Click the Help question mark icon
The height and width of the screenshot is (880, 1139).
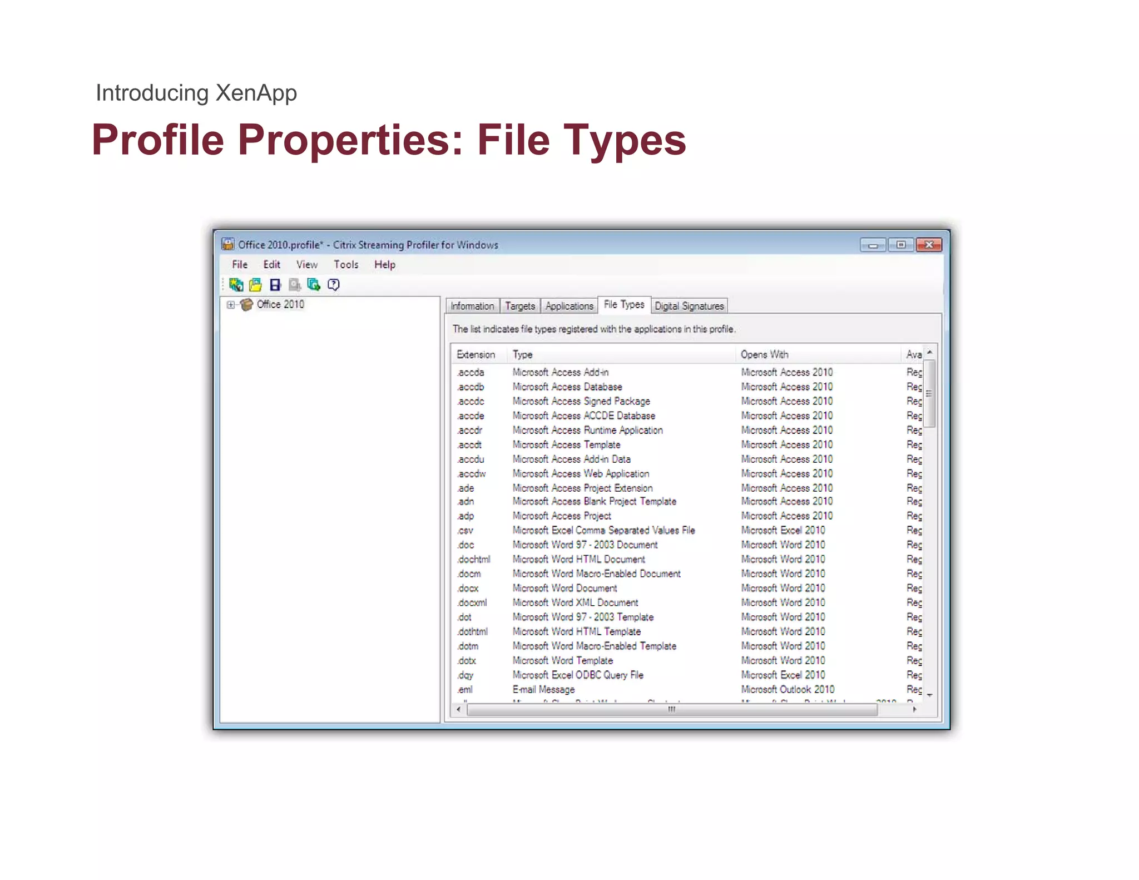pyautogui.click(x=333, y=285)
